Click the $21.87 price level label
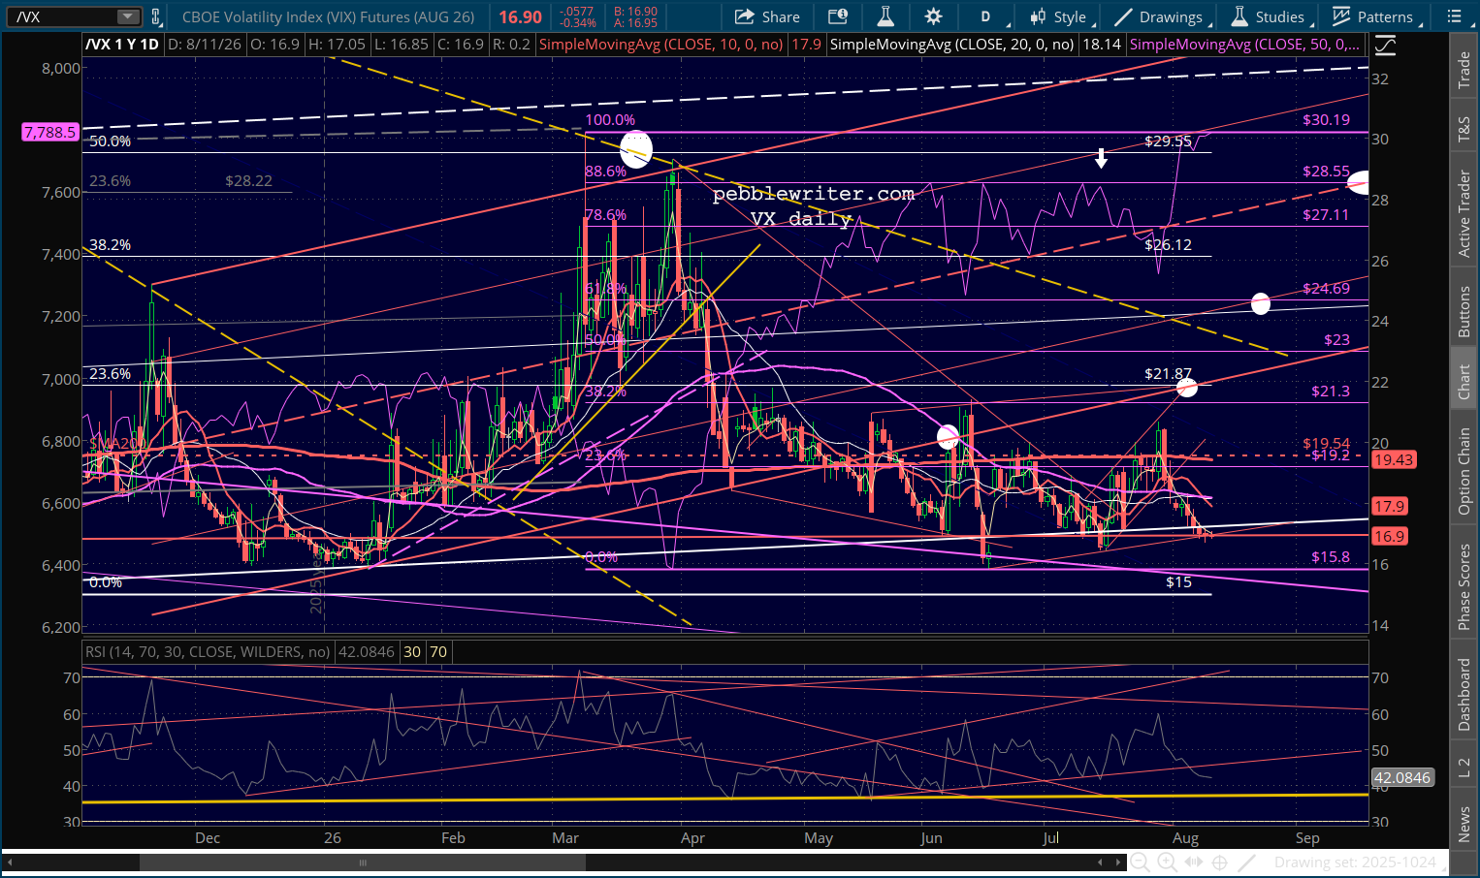The width and height of the screenshot is (1480, 878). 1168,374
